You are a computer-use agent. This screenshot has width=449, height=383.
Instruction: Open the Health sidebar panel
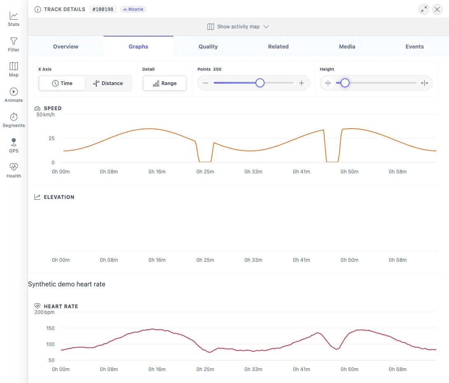click(14, 171)
